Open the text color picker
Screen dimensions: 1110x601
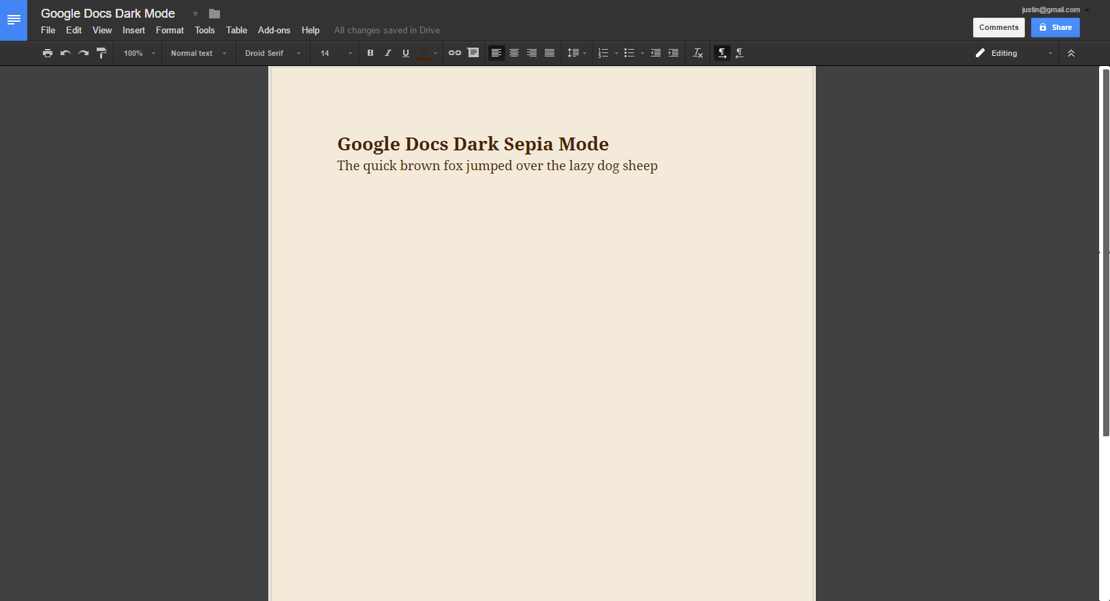[x=427, y=53]
